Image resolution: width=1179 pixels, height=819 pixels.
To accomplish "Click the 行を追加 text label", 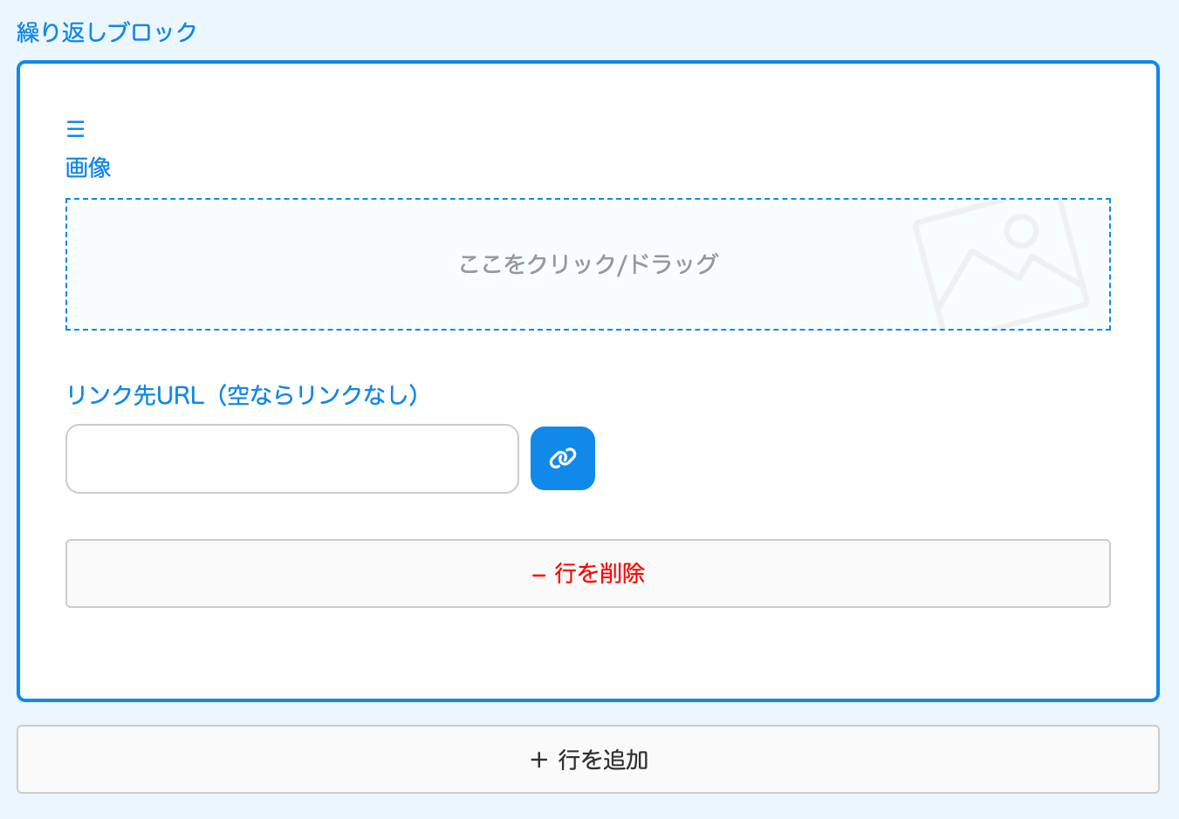I will point(603,760).
